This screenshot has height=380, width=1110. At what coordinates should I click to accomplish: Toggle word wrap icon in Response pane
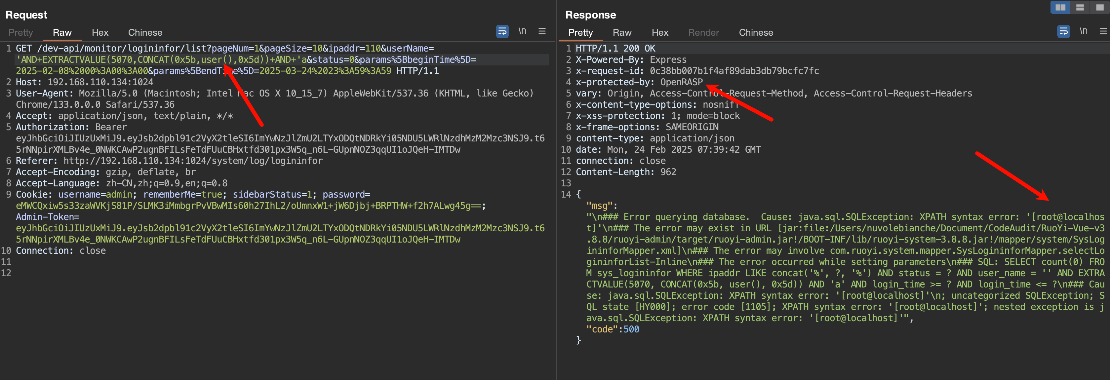[1063, 31]
